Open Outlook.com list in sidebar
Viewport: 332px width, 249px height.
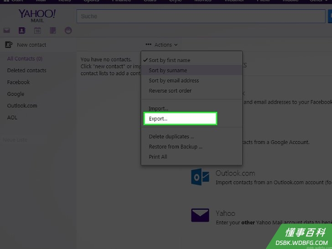pyautogui.click(x=22, y=106)
